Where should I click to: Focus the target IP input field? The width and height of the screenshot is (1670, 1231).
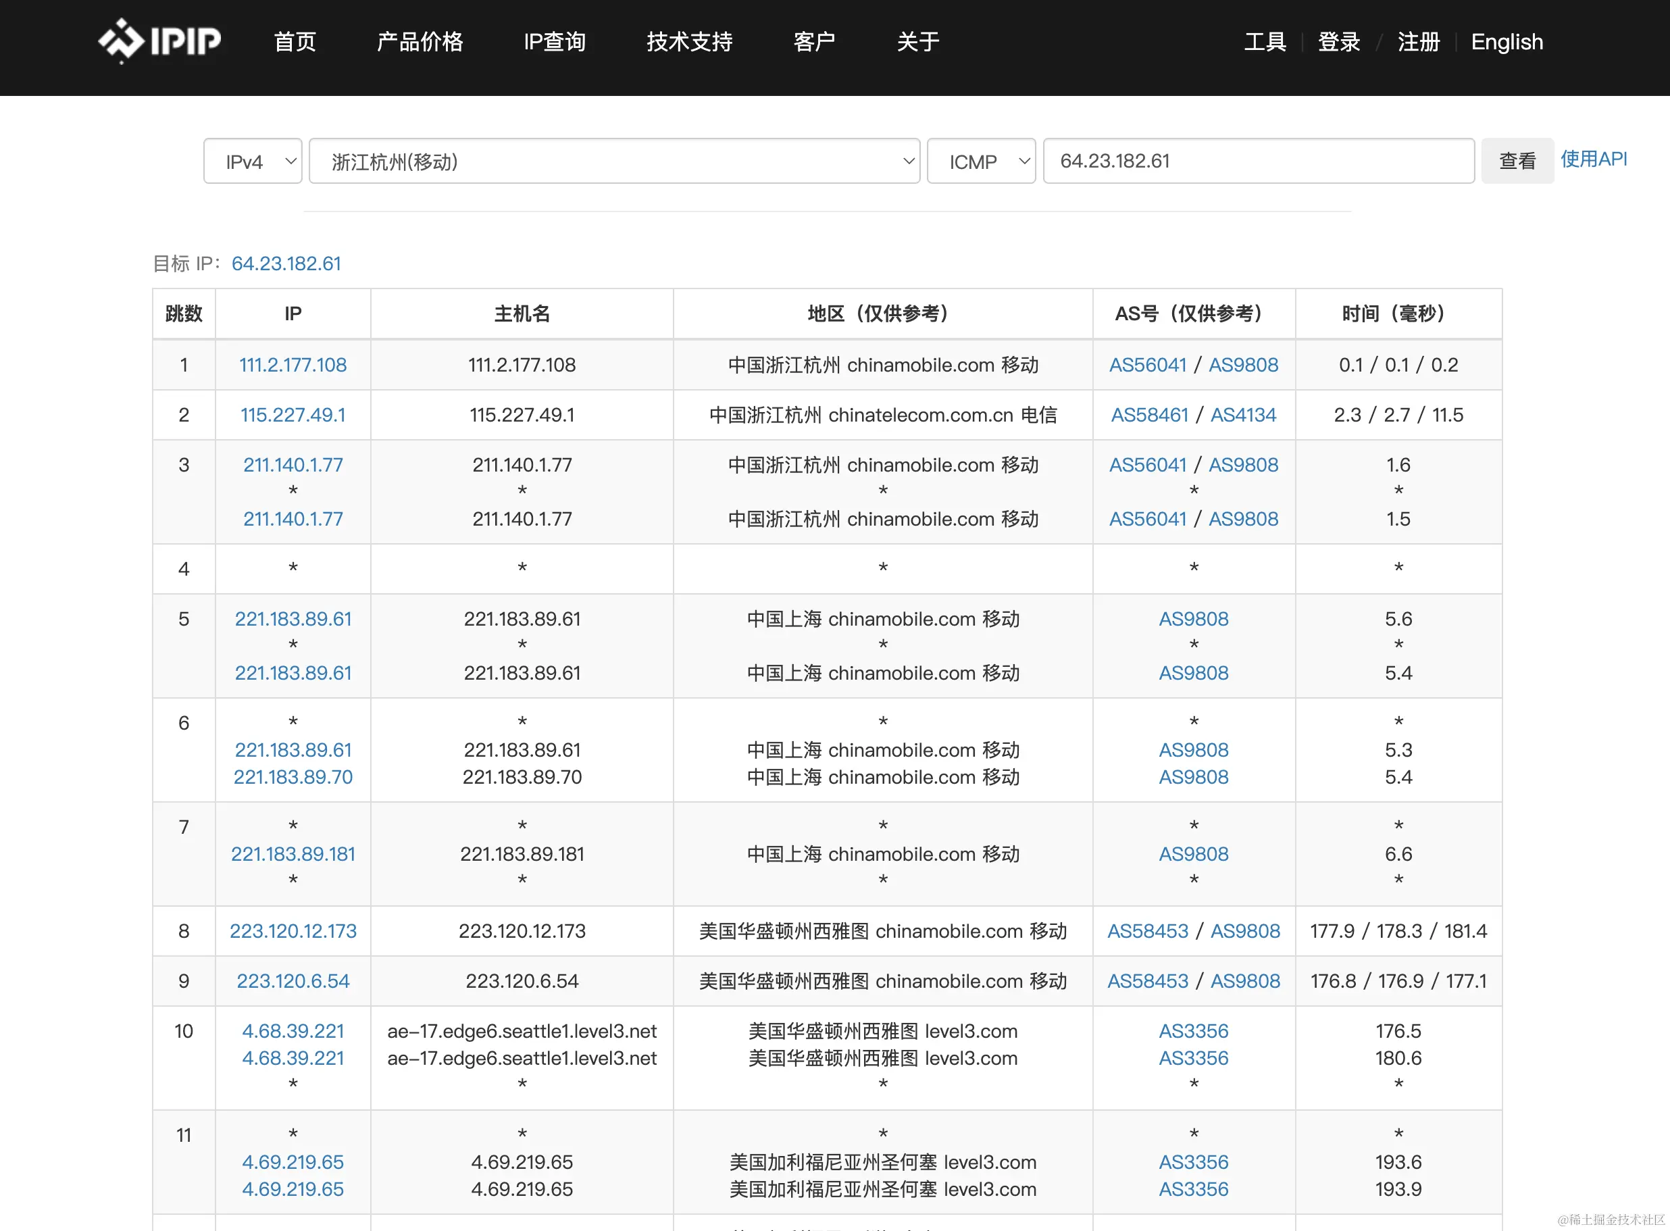(x=1259, y=161)
